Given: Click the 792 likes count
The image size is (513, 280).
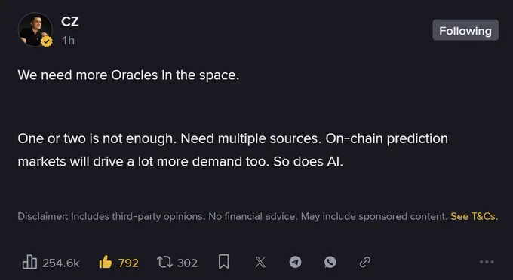Looking at the screenshot, I should coord(128,263).
